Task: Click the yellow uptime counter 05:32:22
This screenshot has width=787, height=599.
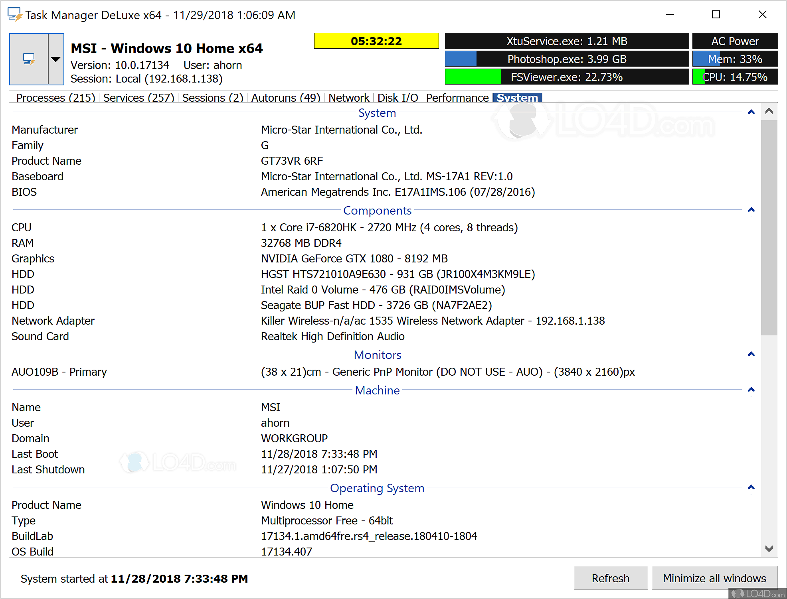Action: click(376, 40)
